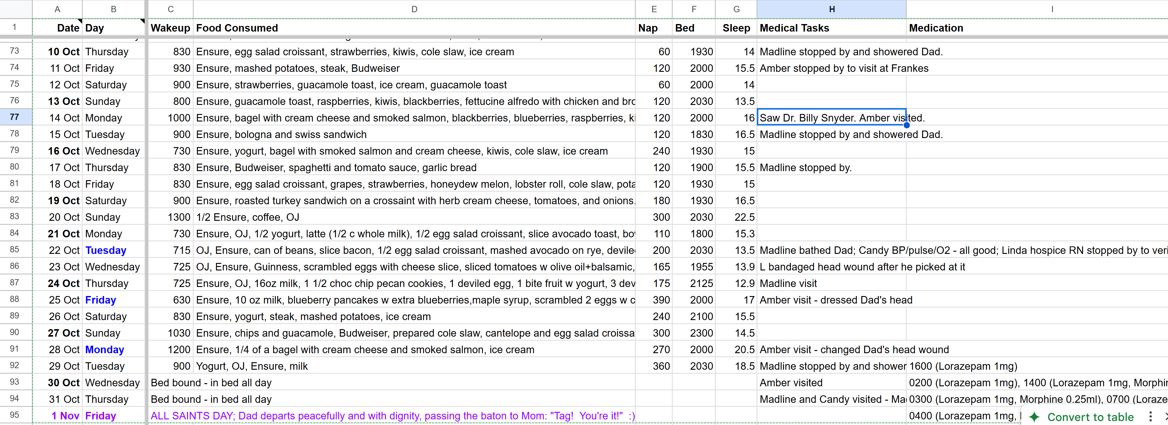This screenshot has width=1168, height=425.
Task: Select the Sleep value 22.5 cell
Action: pos(736,217)
